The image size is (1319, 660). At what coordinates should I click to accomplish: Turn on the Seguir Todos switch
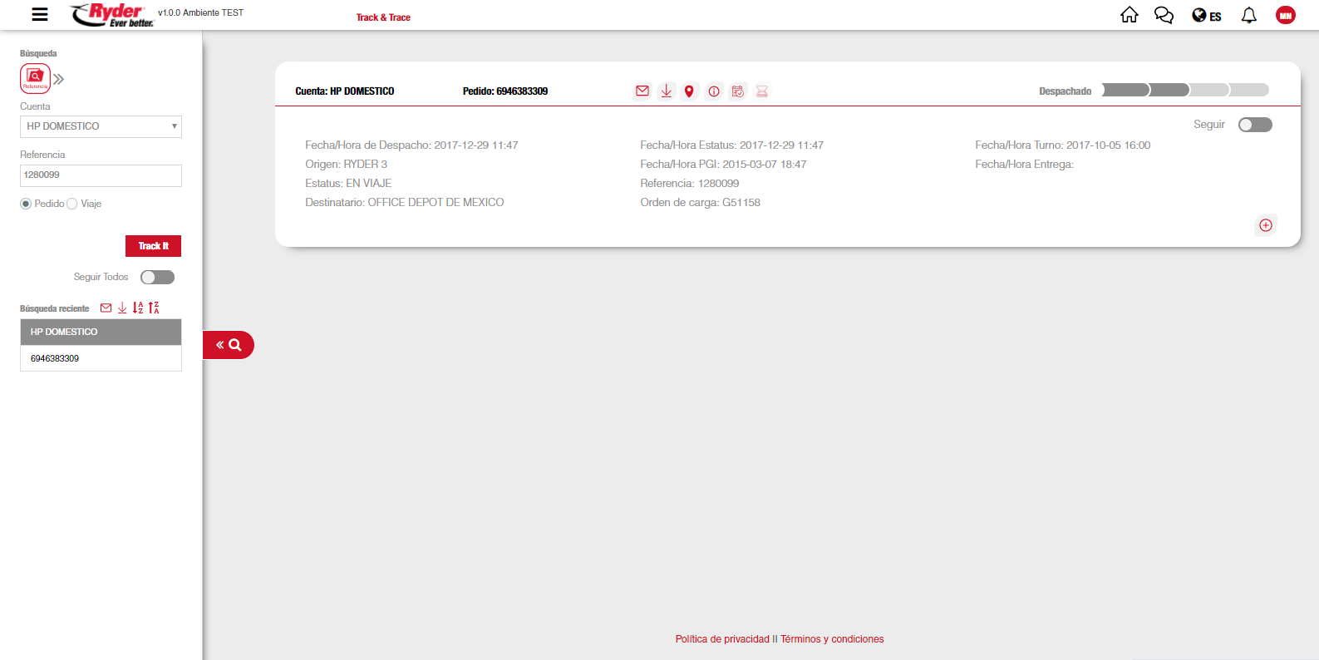157,278
